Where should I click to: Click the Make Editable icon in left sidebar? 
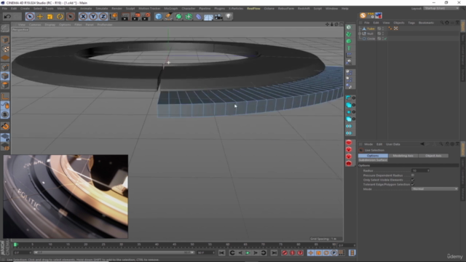[5, 28]
